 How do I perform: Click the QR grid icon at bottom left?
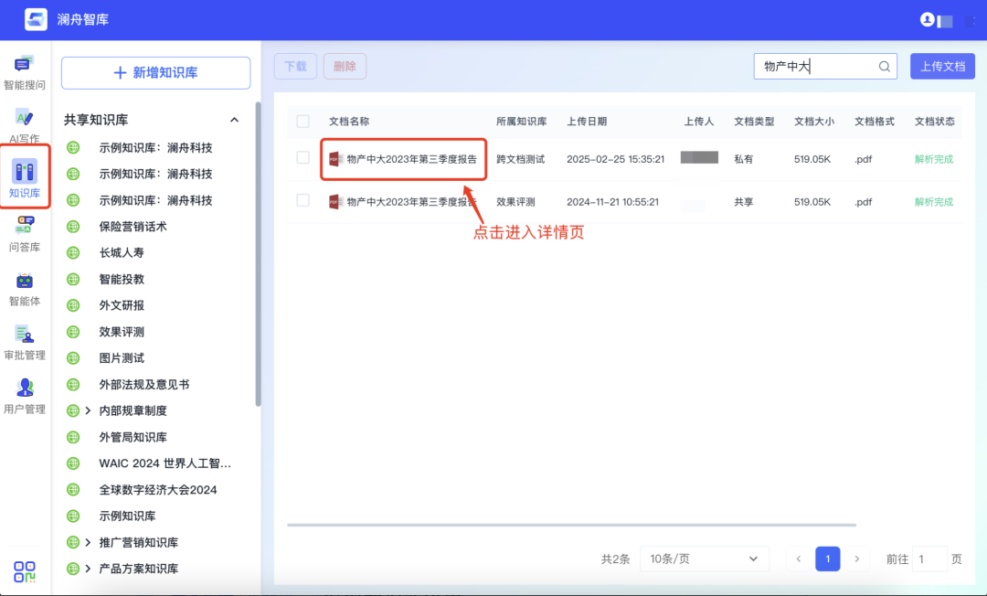pos(25,572)
